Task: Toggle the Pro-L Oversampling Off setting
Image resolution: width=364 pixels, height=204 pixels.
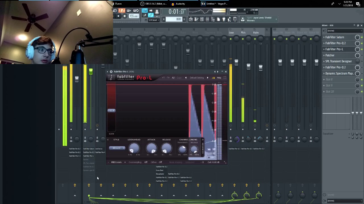Action: pos(146,162)
